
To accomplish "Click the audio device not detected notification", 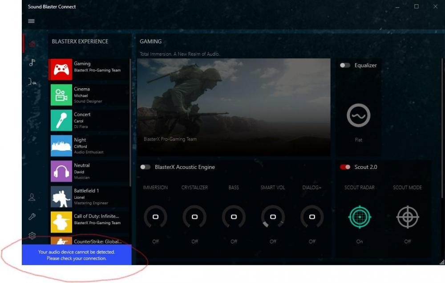I will (x=77, y=255).
